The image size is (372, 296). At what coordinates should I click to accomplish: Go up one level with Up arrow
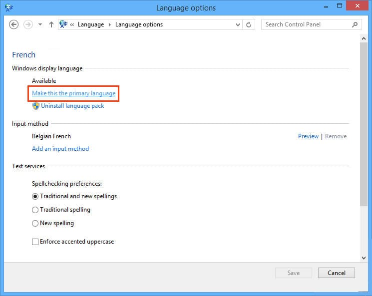tap(51, 24)
